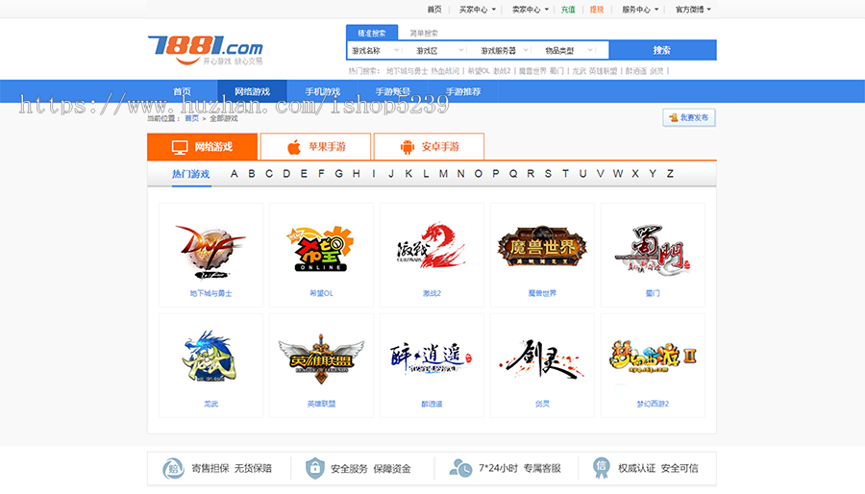Select the 剑灵 game logo
865x494 pixels.
[542, 358]
